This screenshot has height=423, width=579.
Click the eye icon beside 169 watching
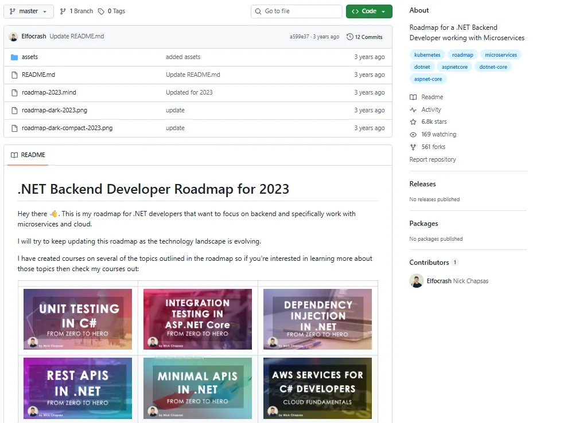click(x=413, y=135)
